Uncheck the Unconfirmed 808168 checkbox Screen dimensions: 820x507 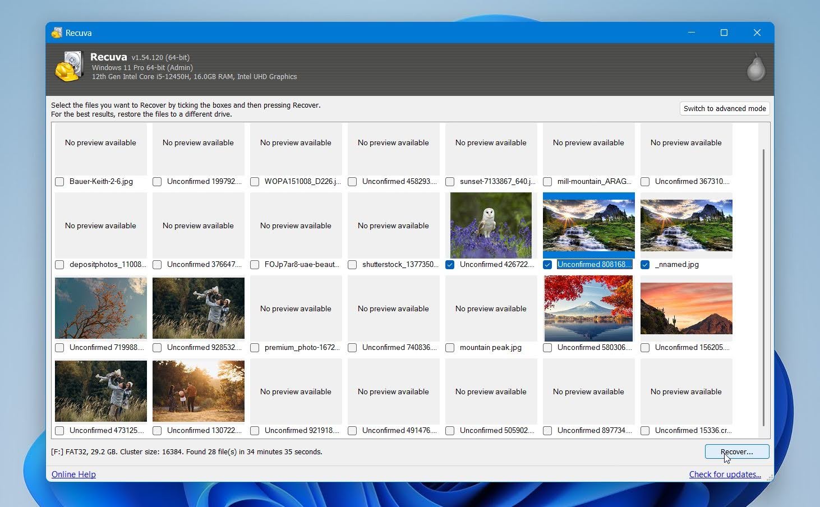(547, 265)
